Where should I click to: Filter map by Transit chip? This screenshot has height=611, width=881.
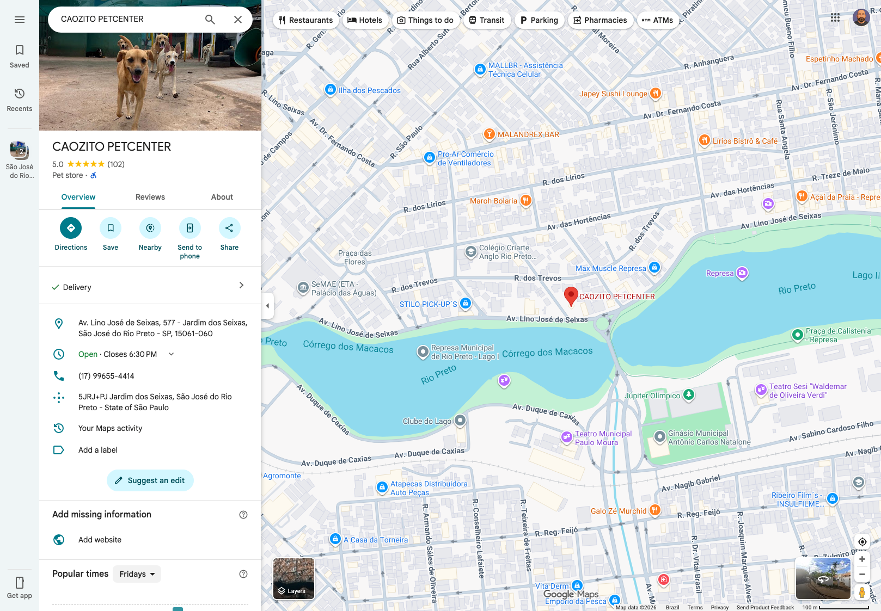pyautogui.click(x=487, y=20)
